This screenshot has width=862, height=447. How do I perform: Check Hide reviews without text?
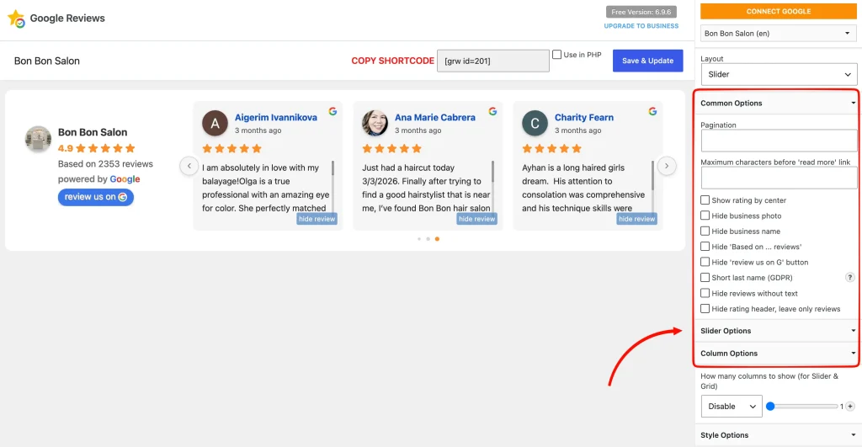point(705,293)
